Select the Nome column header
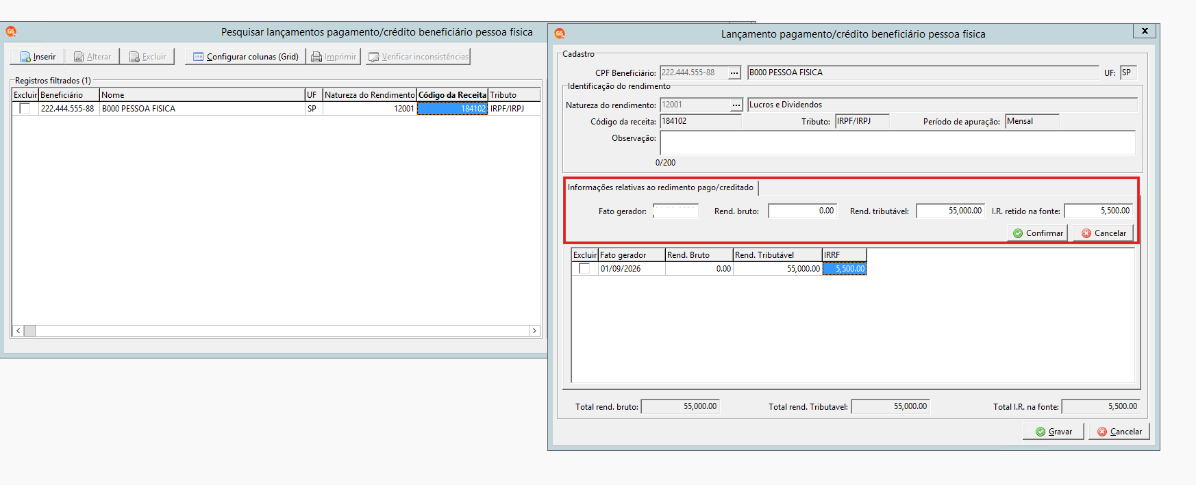The width and height of the screenshot is (1196, 485). tap(202, 95)
